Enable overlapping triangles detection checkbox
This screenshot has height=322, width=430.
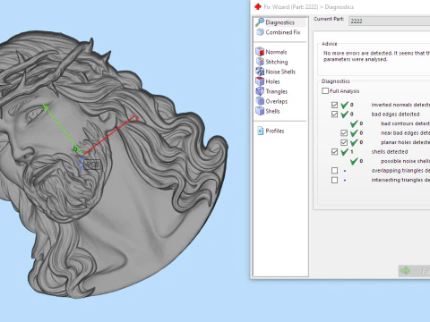pos(334,171)
